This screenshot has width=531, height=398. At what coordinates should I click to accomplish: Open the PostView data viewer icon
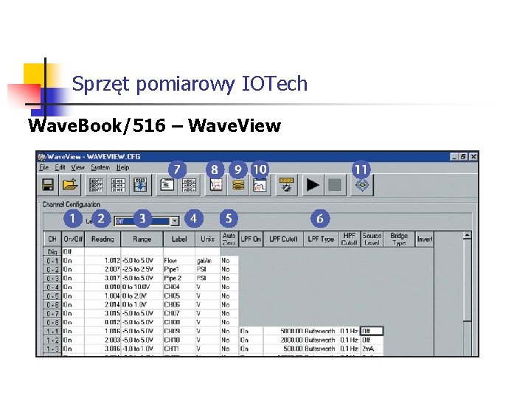260,185
